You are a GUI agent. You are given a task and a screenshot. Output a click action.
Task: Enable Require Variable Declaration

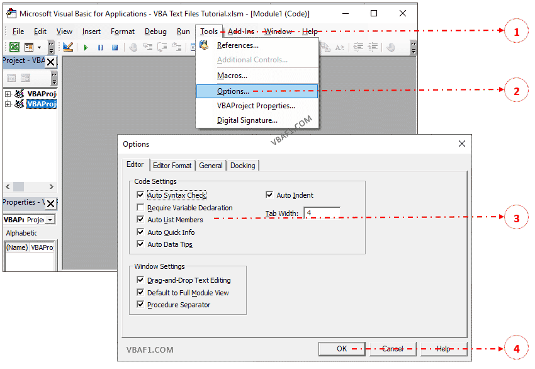(x=140, y=207)
